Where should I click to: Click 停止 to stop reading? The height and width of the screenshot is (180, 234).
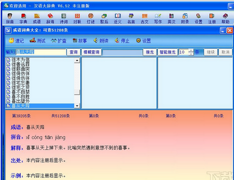coord(122,41)
